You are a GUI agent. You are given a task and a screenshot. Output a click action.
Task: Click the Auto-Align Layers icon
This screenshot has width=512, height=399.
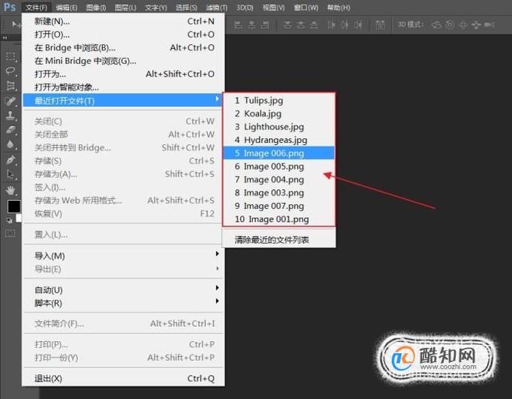[x=380, y=25]
